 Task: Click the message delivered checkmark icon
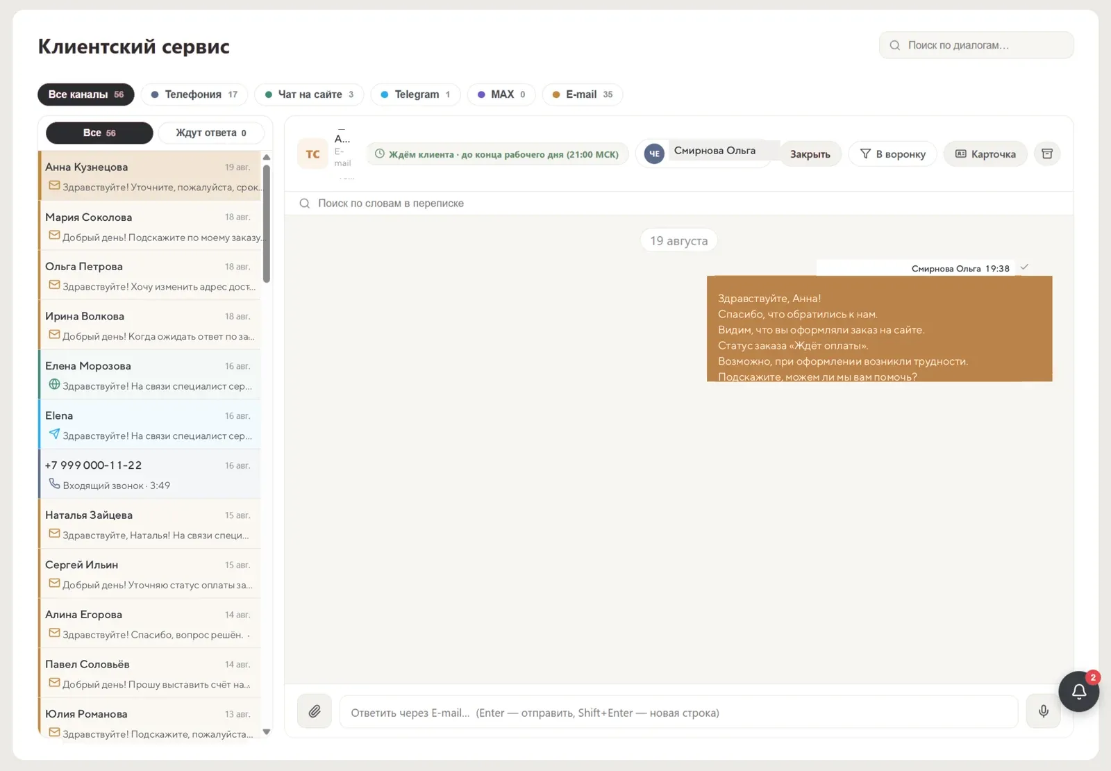1024,267
